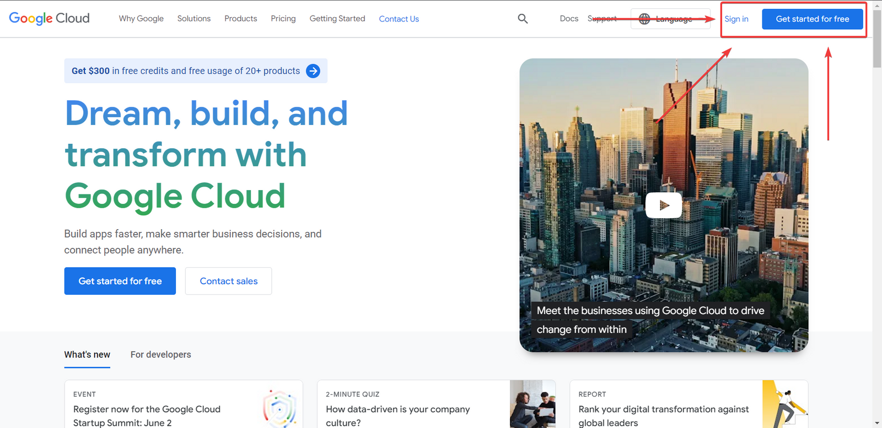
Task: Click the quiz card people thumbnail
Action: click(x=533, y=404)
